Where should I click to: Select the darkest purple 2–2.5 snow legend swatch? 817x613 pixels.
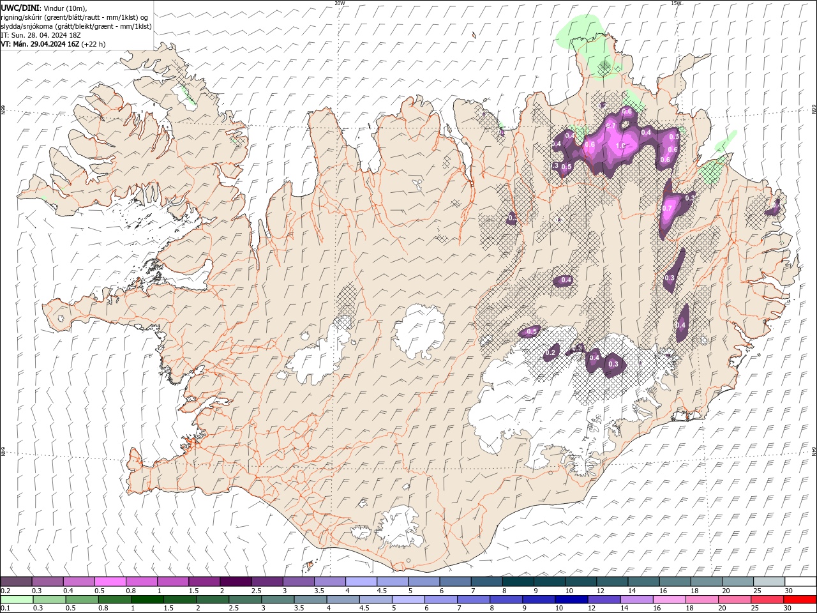(236, 581)
